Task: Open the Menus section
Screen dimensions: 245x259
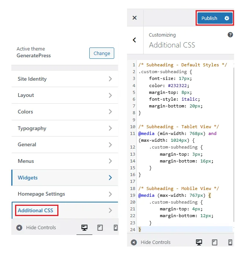Action: 65,161
